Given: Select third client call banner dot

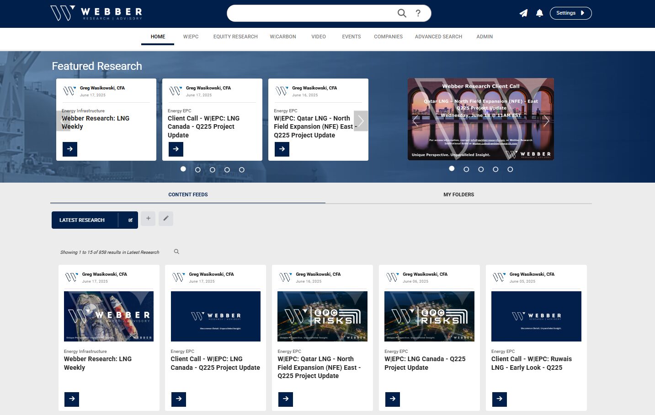Looking at the screenshot, I should pos(481,169).
